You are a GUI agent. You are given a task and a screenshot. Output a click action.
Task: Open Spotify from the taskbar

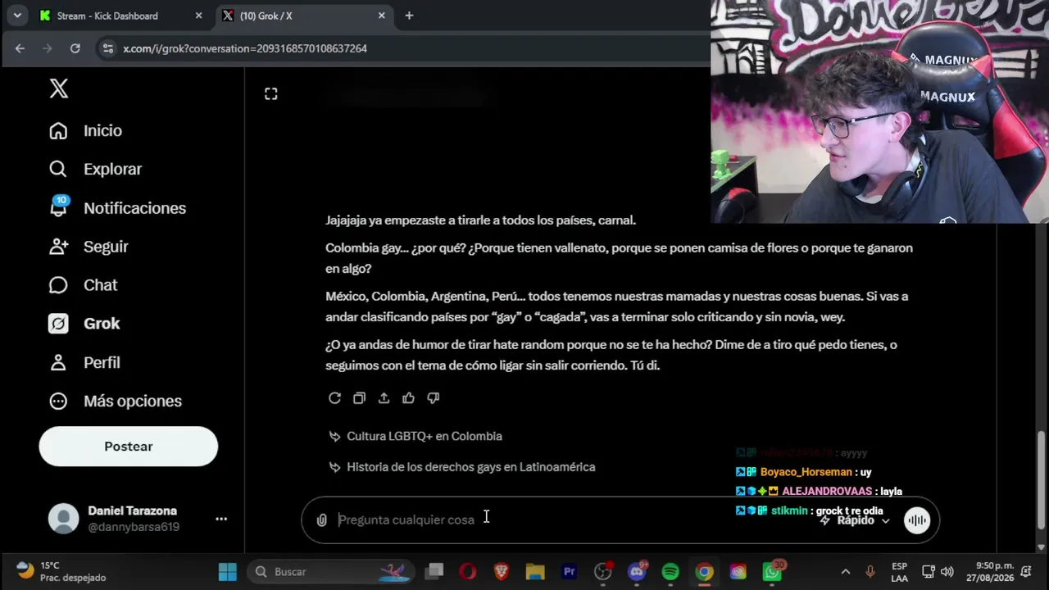670,572
